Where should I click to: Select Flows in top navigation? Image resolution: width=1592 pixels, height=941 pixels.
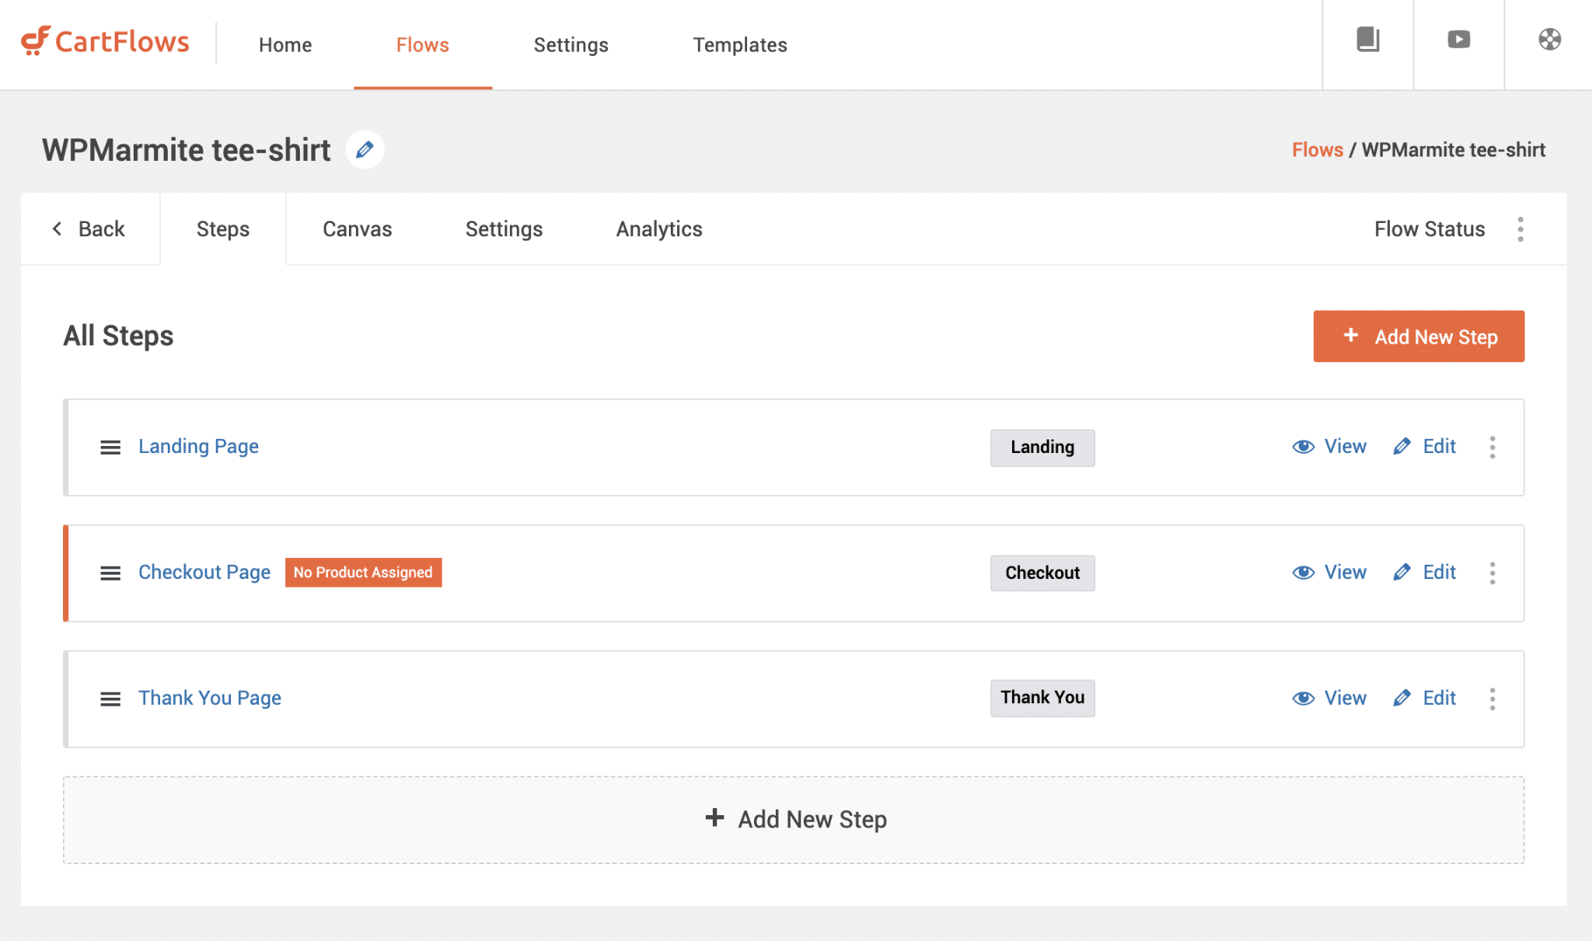click(423, 45)
